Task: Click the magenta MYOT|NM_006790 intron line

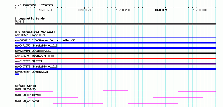Action: (116, 91)
